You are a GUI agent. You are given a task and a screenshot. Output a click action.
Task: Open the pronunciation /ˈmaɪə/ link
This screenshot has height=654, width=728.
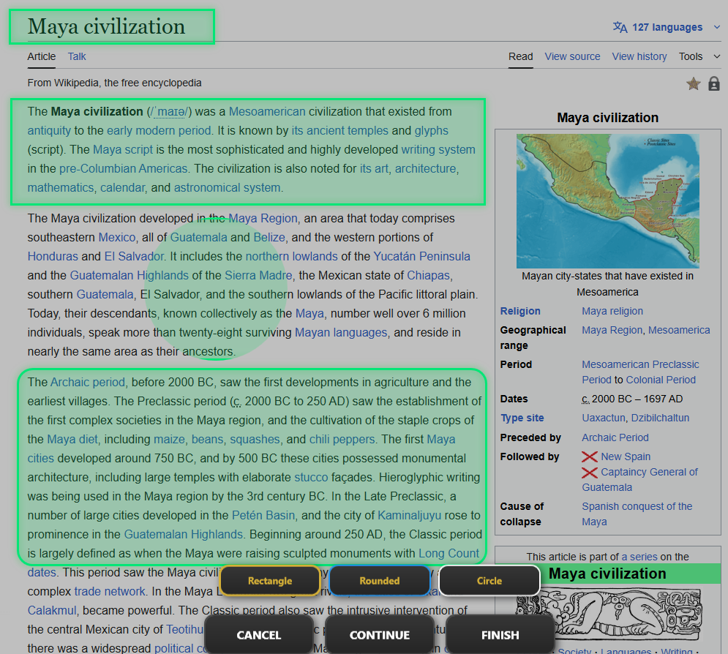170,112
